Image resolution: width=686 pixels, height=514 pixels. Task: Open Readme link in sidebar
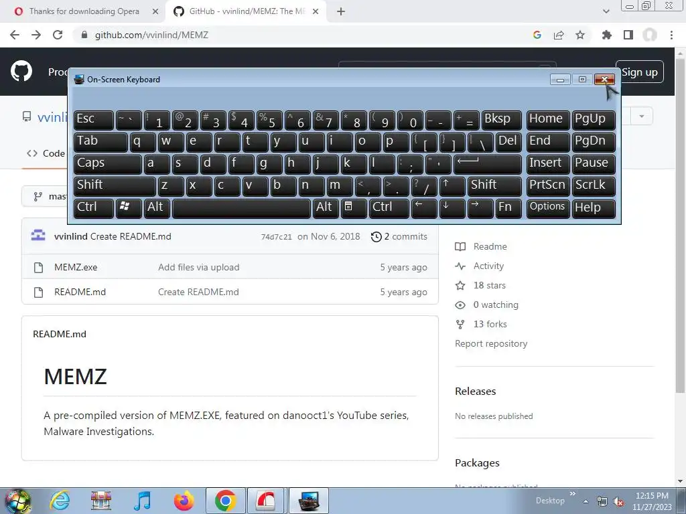[481, 246]
